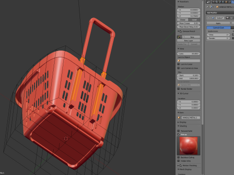Click the pin icon beside the object breadcrumb
The width and height of the screenshot is (234, 175).
coord(207,7)
